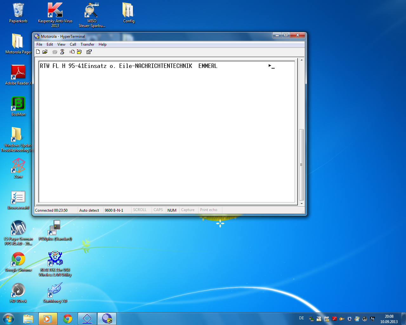Screen dimensions: 406x325
Task: Click the Google Chrome taskbar button
Action: [68, 319]
